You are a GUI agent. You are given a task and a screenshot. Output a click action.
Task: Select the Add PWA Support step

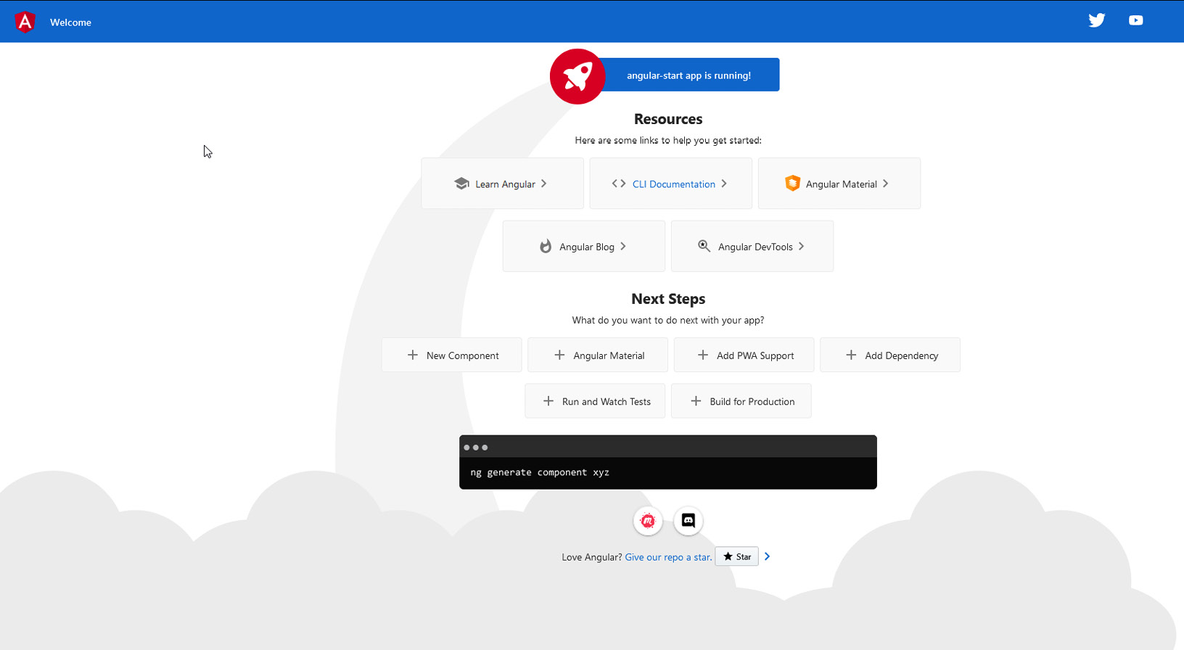click(x=744, y=355)
